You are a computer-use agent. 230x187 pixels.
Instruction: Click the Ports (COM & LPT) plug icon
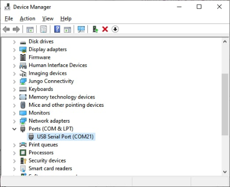pos(22,129)
